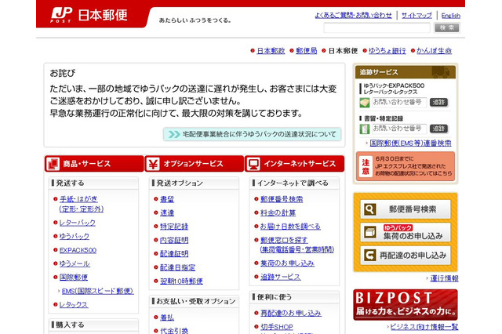Switch to the English site link
This screenshot has width=502, height=334.
click(x=451, y=16)
